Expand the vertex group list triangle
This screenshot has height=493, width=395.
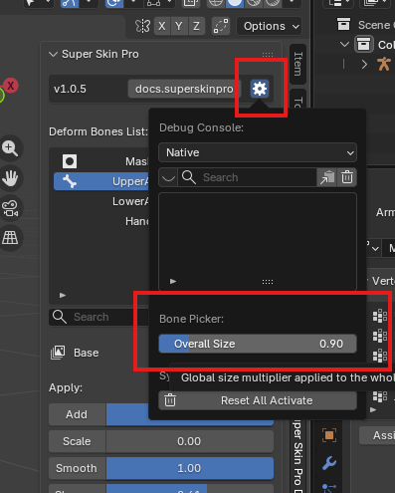coord(373,409)
